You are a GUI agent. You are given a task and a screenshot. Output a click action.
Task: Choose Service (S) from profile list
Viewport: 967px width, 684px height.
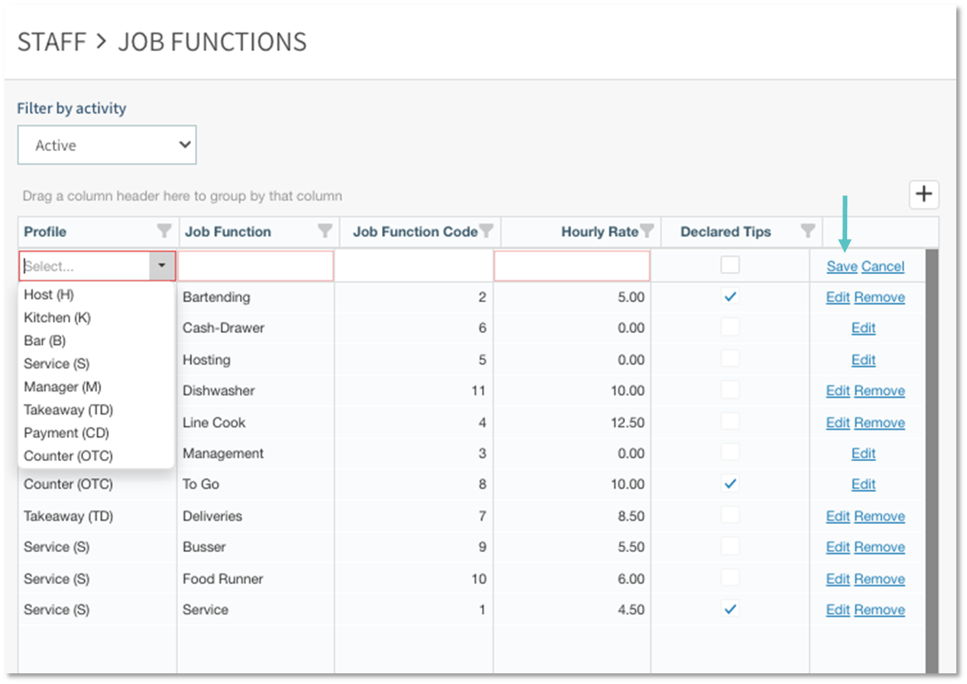pyautogui.click(x=57, y=363)
